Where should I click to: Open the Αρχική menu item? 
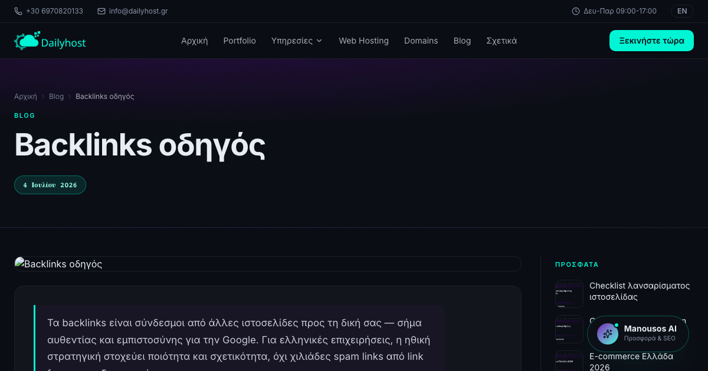[x=194, y=41]
